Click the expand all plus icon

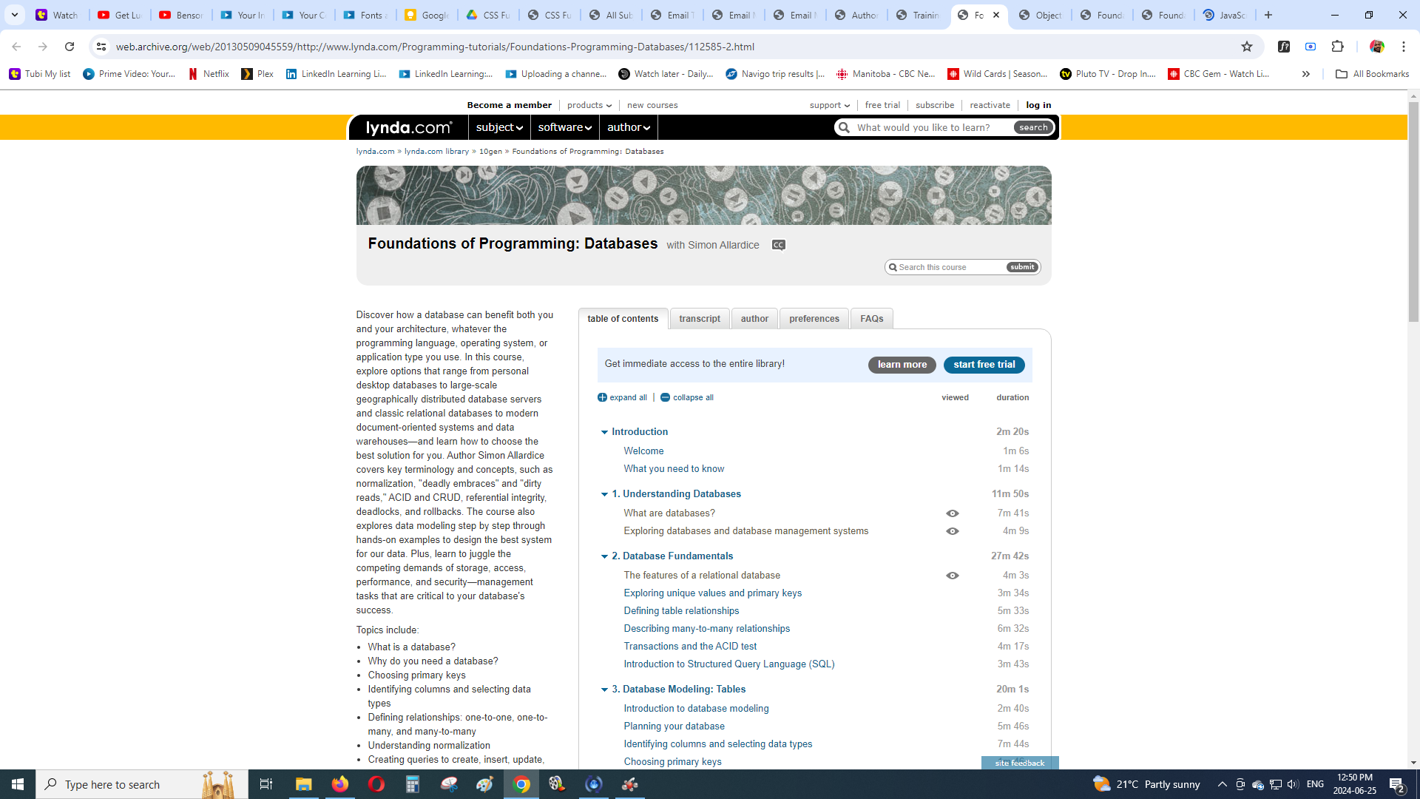pyautogui.click(x=602, y=398)
